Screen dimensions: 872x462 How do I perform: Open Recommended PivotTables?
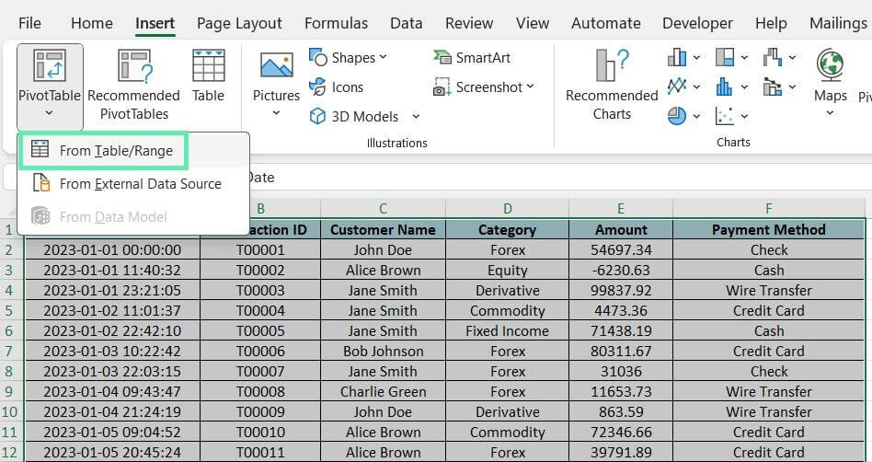click(134, 87)
